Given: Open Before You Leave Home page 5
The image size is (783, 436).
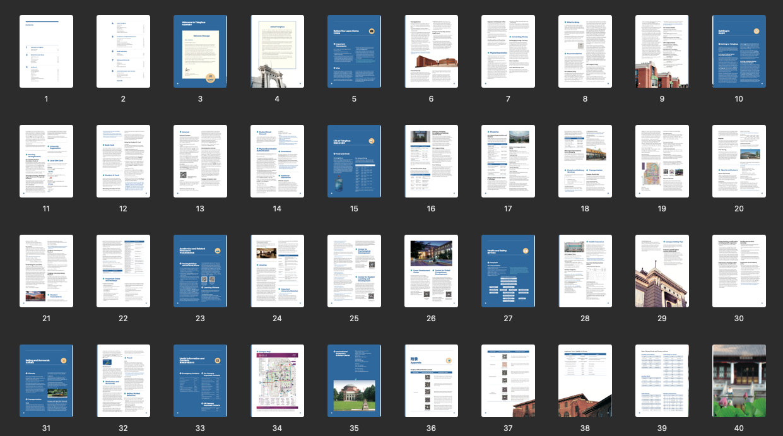Looking at the screenshot, I should pyautogui.click(x=354, y=52).
